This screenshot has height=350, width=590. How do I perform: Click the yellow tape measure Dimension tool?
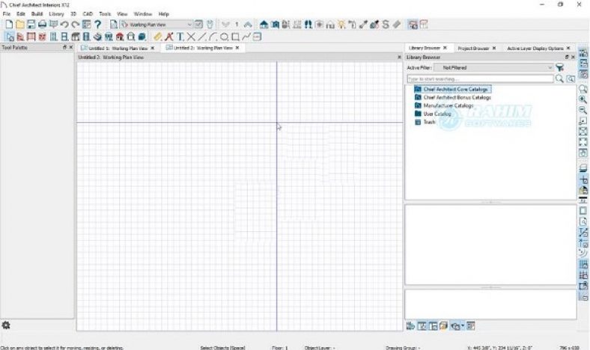tap(158, 37)
